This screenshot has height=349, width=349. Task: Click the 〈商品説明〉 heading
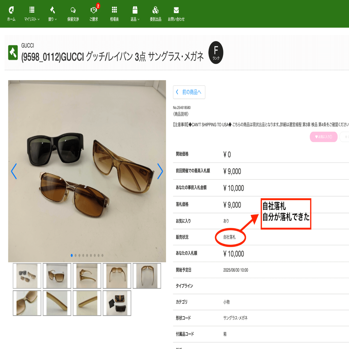click(x=181, y=114)
